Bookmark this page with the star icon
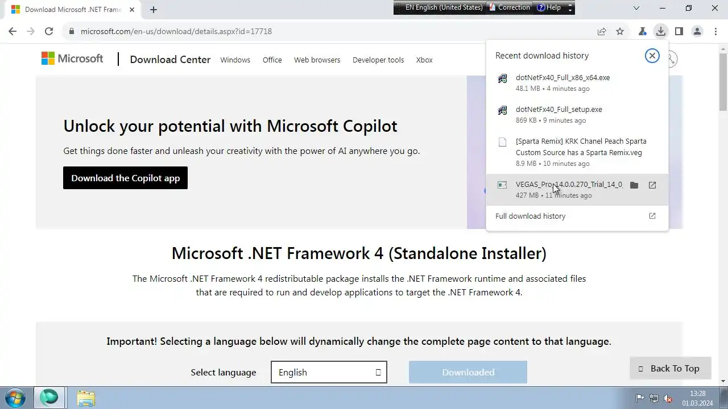728x409 pixels. (x=620, y=31)
